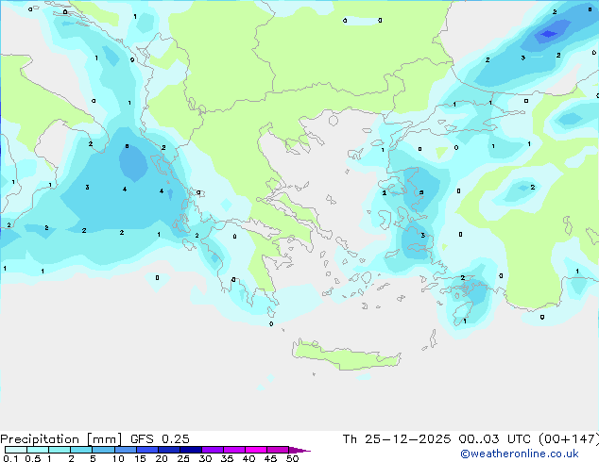The image size is (599, 462).
Task: Click the 'GFS 0.25' model label
Action: coord(160,439)
